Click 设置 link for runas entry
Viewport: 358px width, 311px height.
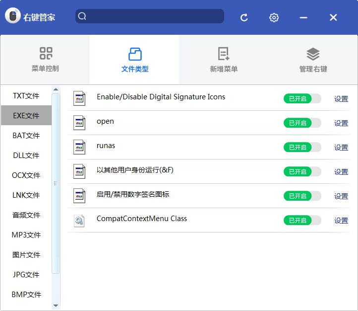[x=341, y=148]
